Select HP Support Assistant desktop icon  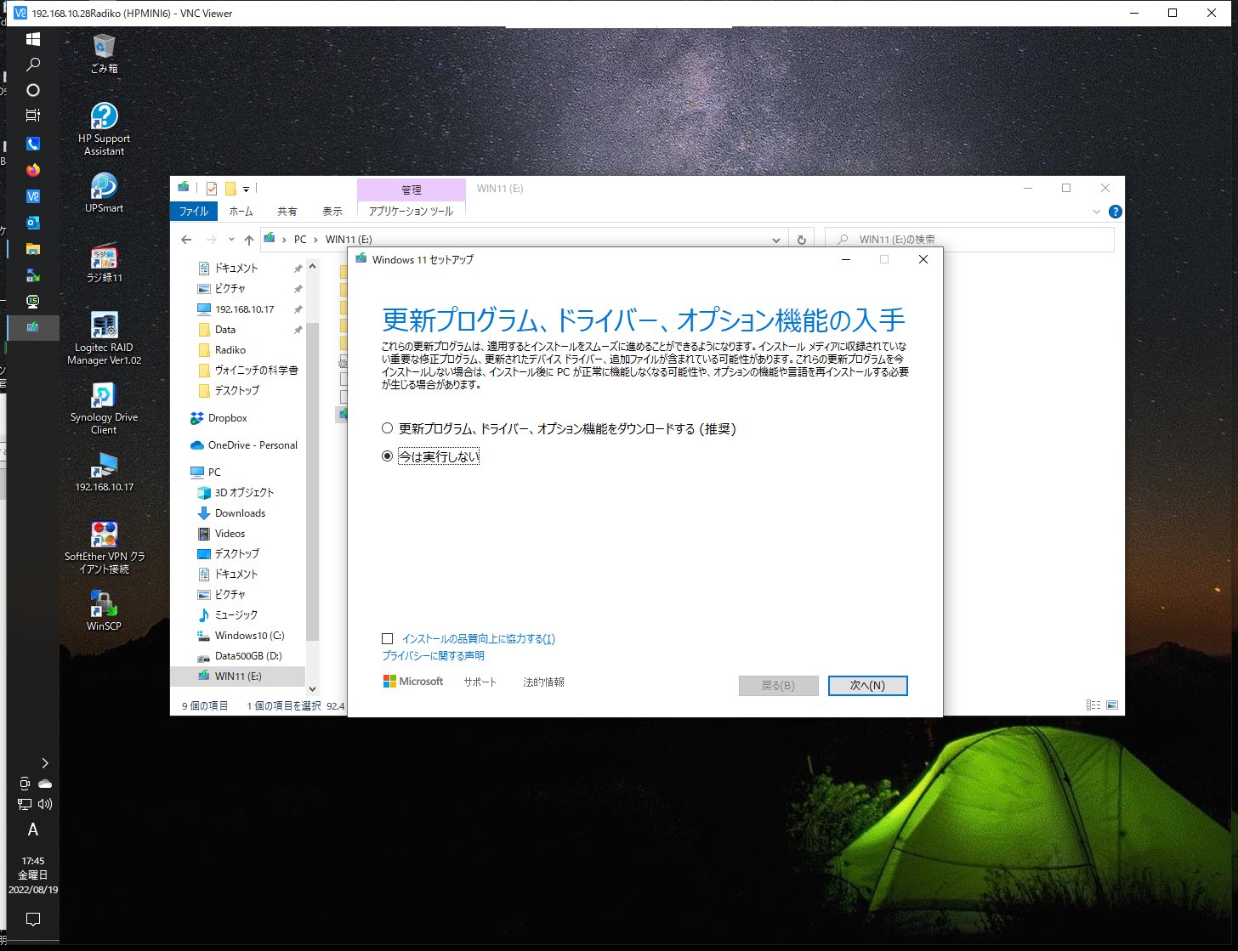(x=104, y=129)
